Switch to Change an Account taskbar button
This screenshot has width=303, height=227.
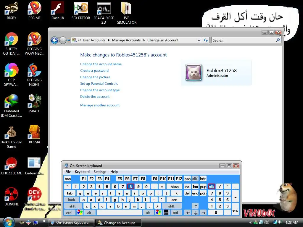click(x=118, y=223)
